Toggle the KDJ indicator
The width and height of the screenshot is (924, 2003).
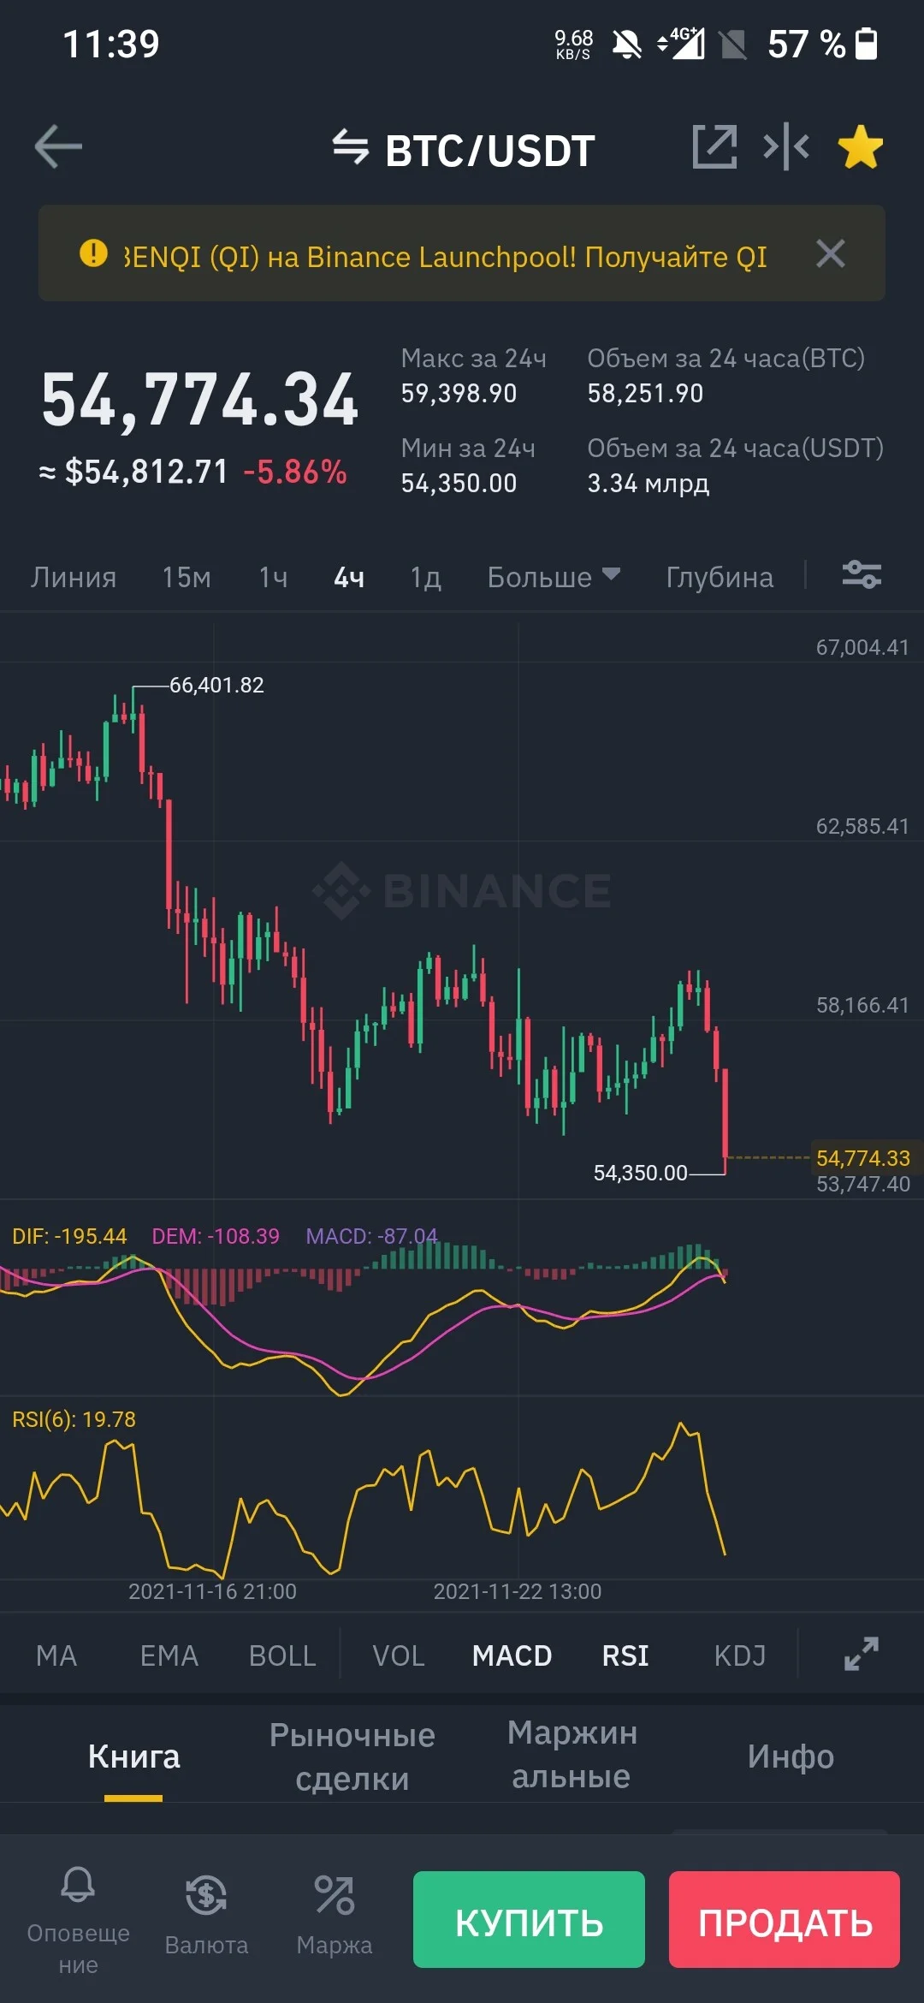tap(740, 1655)
